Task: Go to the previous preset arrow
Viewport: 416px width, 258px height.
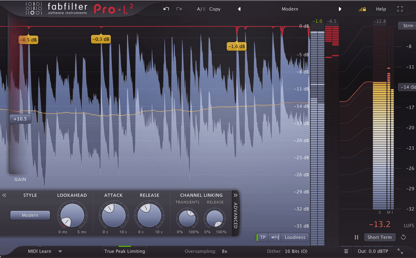Action: pos(239,9)
